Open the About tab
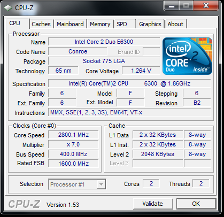Viewport: 224px width, 217px height. pyautogui.click(x=175, y=24)
